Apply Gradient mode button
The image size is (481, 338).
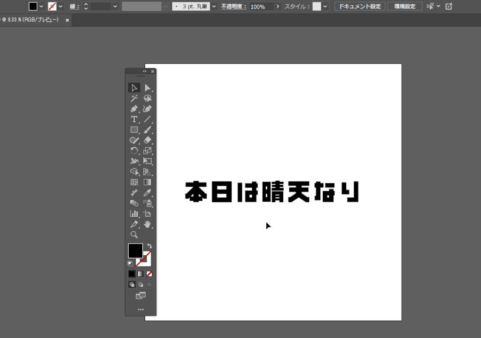click(140, 274)
